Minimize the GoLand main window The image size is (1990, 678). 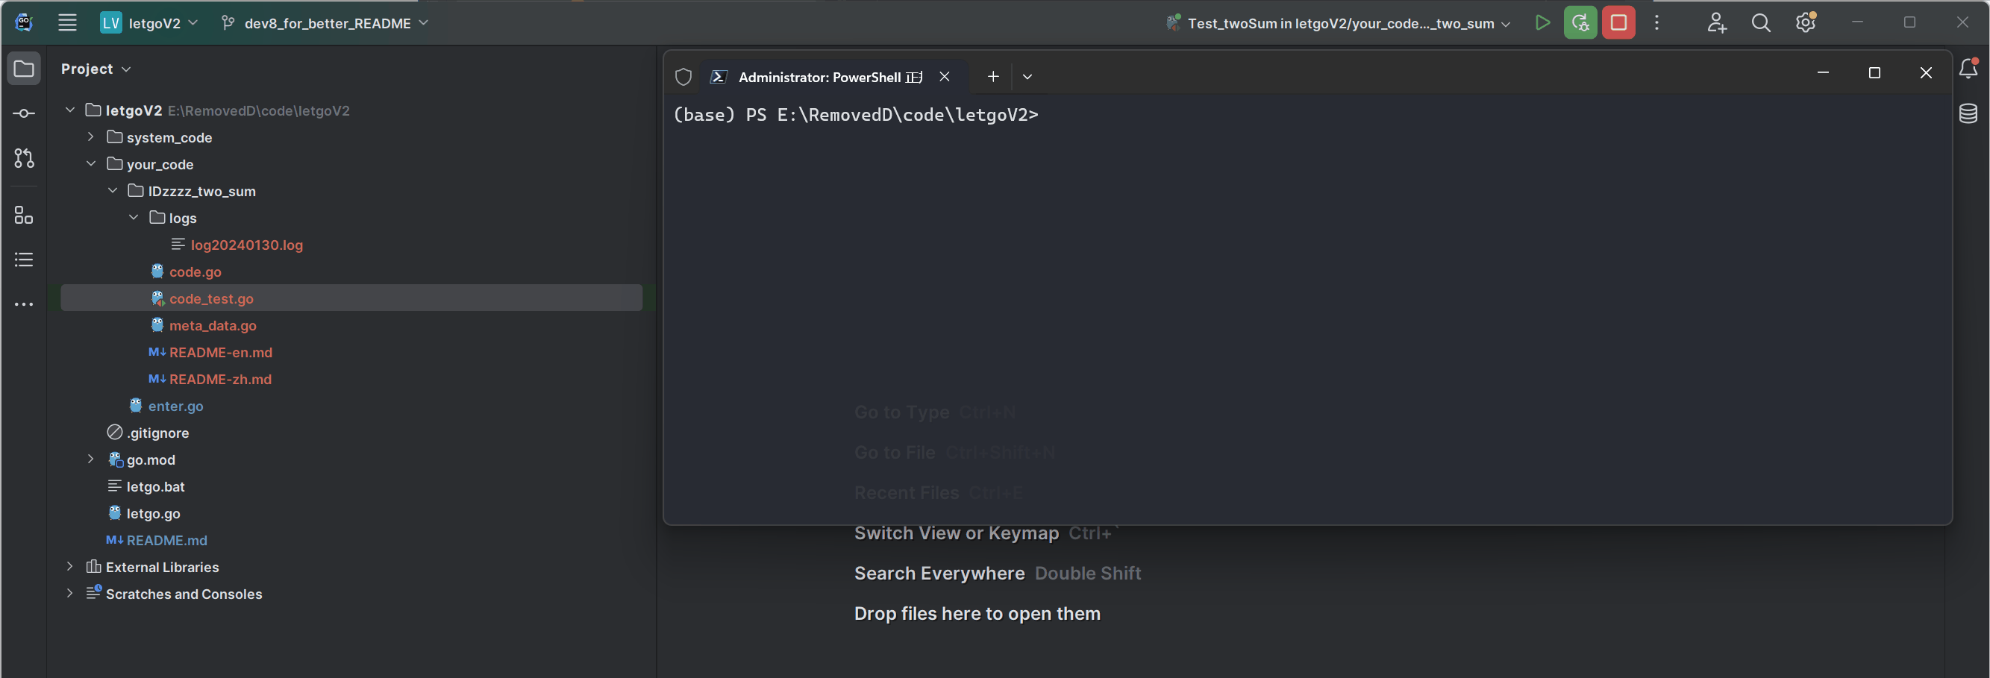pos(1857,22)
